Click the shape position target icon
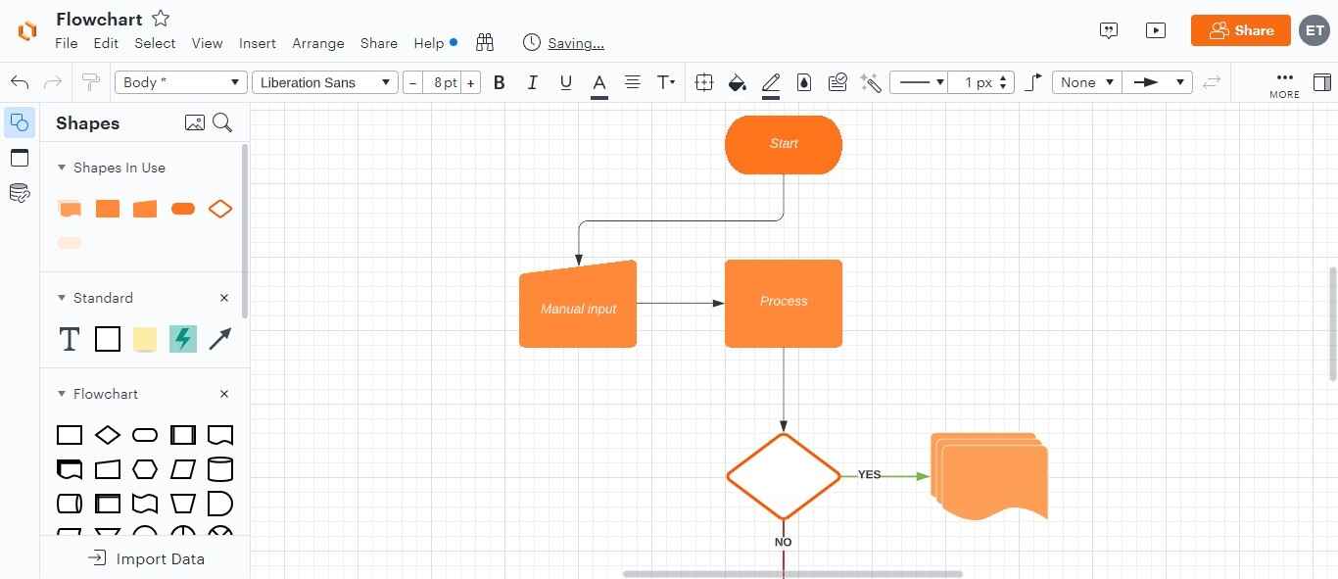The height and width of the screenshot is (579, 1338). pos(704,82)
